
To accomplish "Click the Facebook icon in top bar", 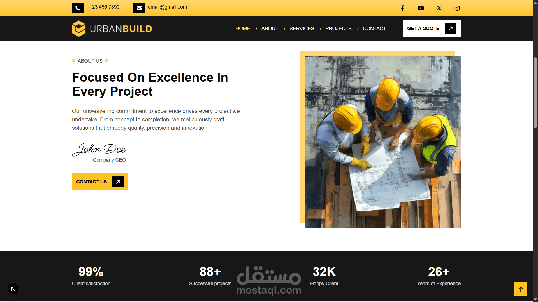I will tap(402, 8).
